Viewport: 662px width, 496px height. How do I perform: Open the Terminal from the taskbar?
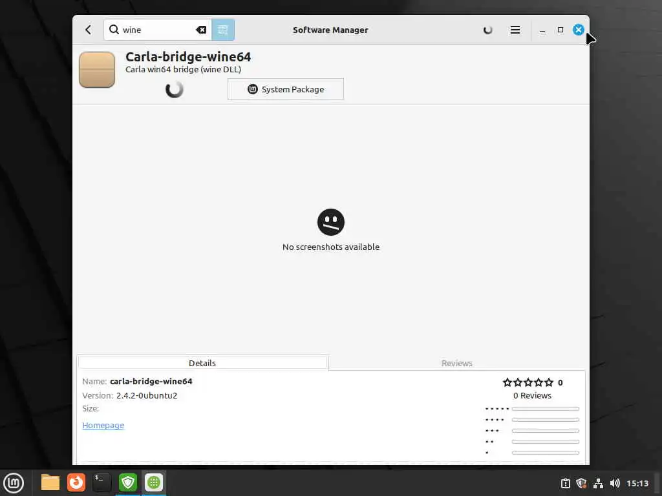[101, 482]
